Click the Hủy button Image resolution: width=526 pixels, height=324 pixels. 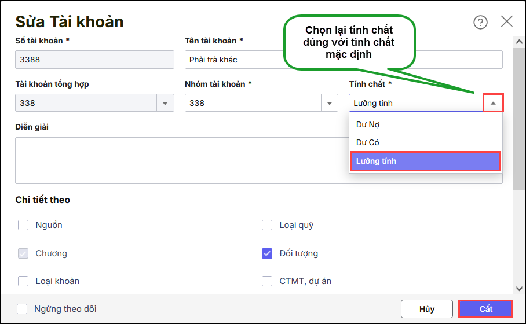coord(427,309)
